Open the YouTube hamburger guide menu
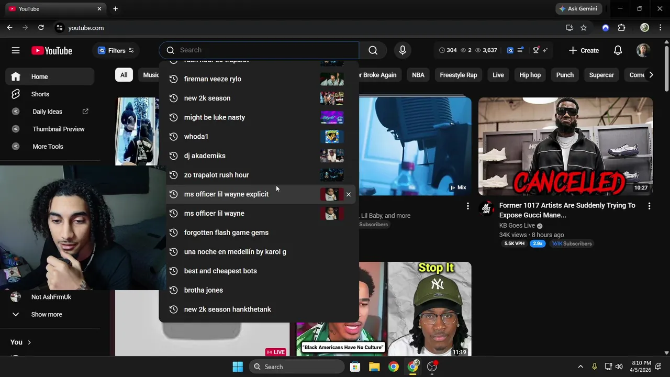Image resolution: width=670 pixels, height=377 pixels. (x=16, y=50)
